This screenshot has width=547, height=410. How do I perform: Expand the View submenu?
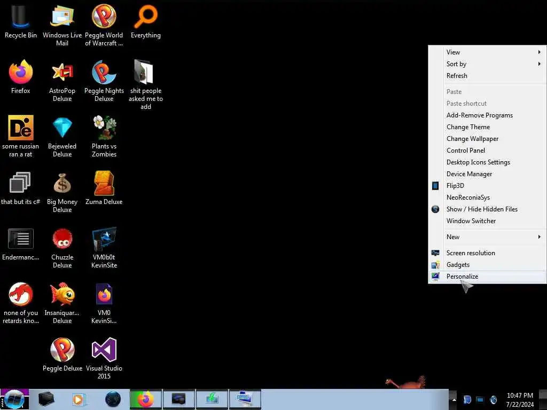493,52
